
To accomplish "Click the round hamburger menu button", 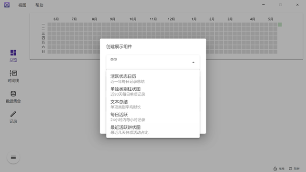I will 13,157.
